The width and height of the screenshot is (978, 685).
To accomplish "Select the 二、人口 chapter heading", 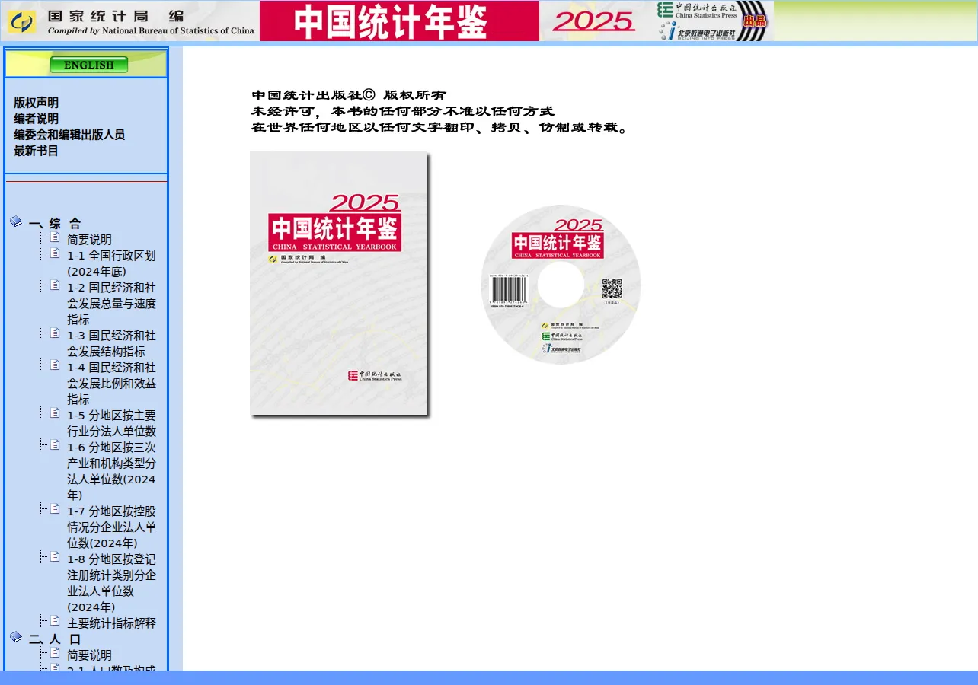I will 55,639.
